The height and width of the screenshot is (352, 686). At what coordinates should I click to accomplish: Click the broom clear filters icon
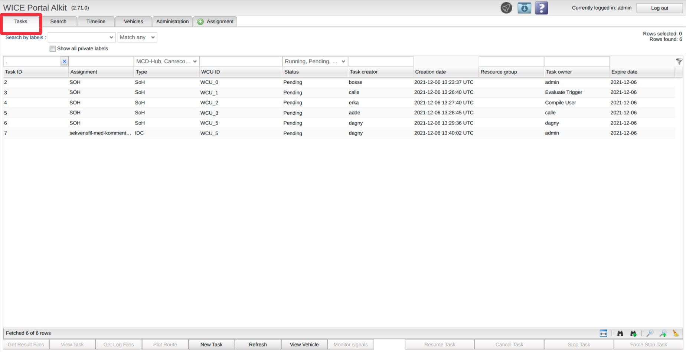point(676,333)
